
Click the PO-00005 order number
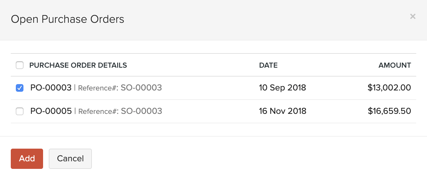(51, 111)
